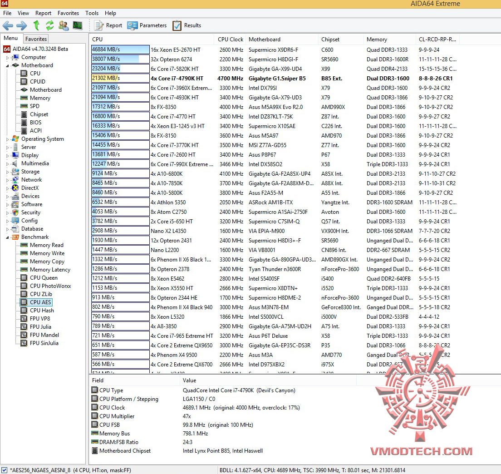This screenshot has width=501, height=474.
Task: Click the Back navigation arrow
Action: click(x=8, y=25)
